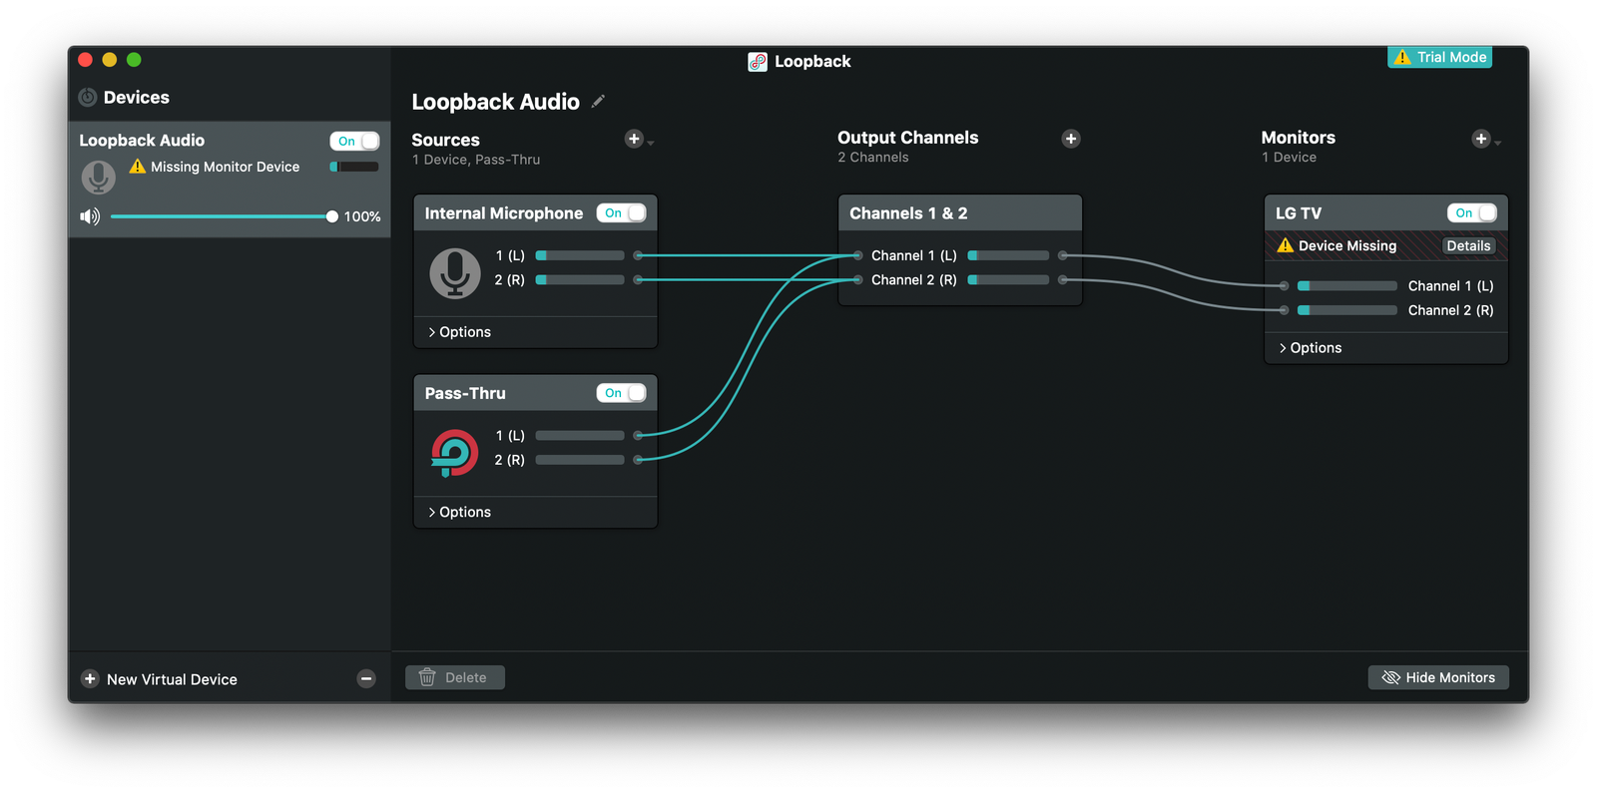
Task: Click the Pass-Thru 1 (L) output connector
Action: coord(638,435)
